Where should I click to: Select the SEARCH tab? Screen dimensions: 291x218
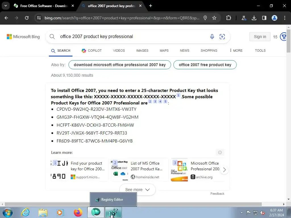(61, 51)
